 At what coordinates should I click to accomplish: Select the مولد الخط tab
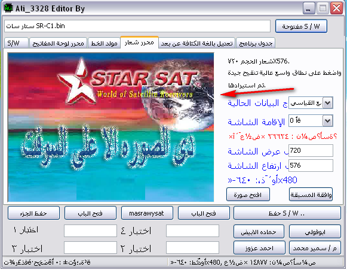pos(104,43)
